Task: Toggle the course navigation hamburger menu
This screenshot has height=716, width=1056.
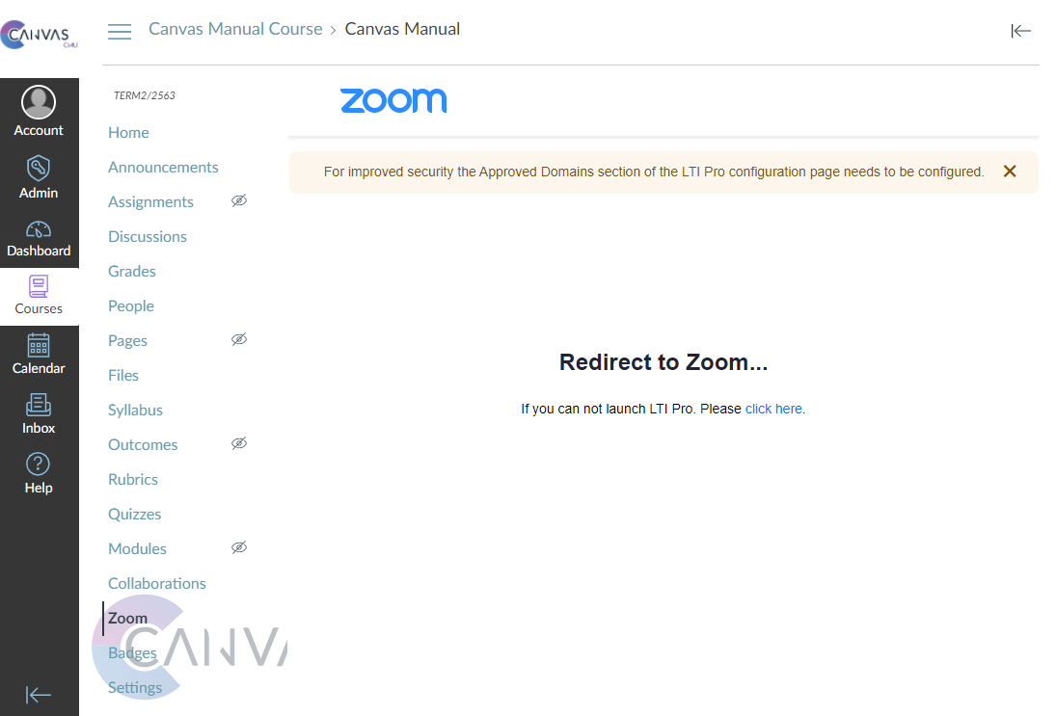Action: pos(120,32)
